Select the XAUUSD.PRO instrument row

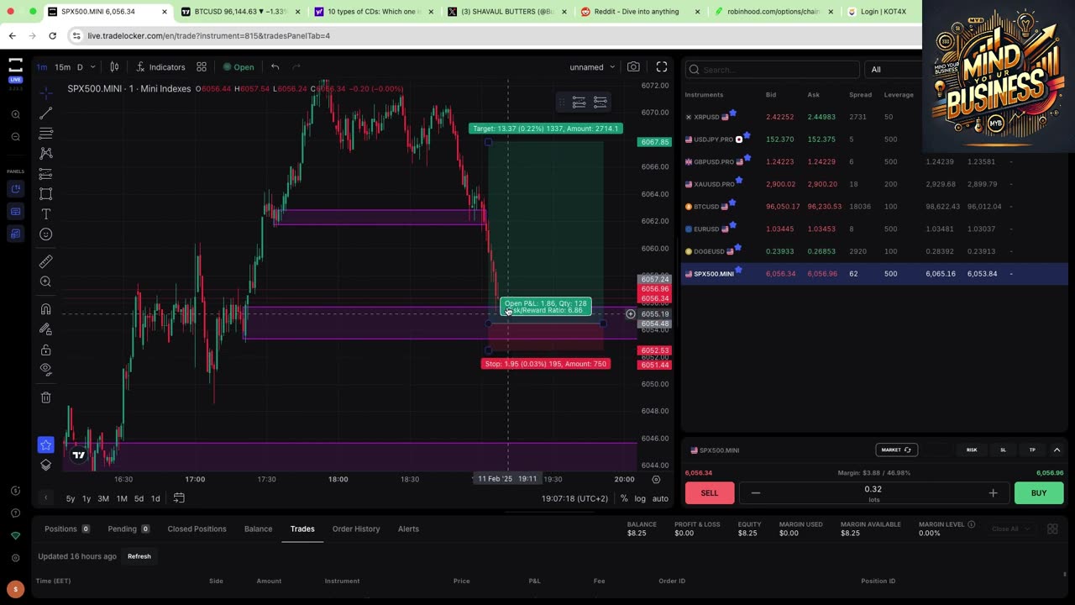point(874,184)
